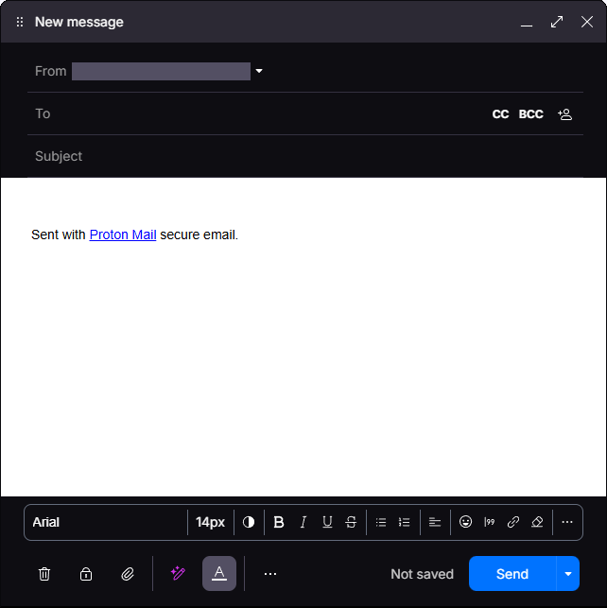Expand composer to full screen
The width and height of the screenshot is (607, 608).
(557, 22)
